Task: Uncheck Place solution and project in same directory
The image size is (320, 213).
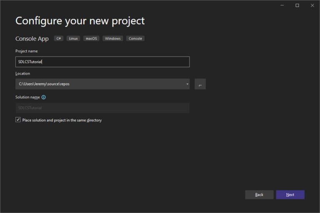Action: click(18, 120)
